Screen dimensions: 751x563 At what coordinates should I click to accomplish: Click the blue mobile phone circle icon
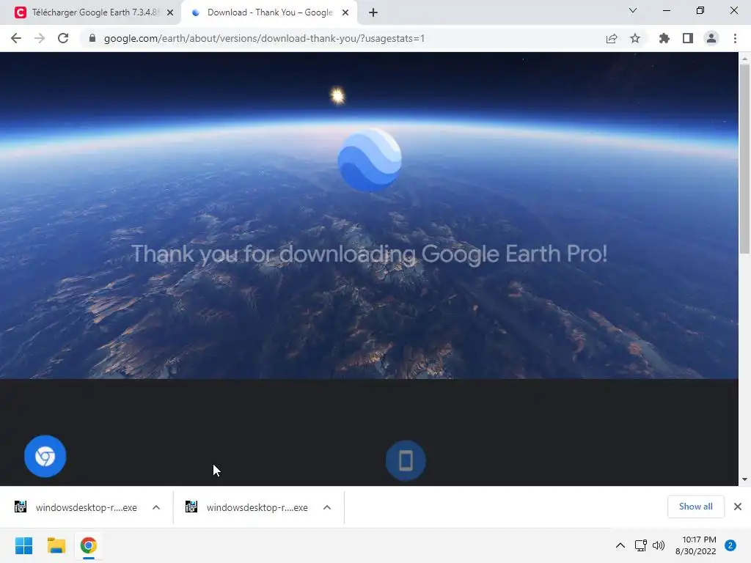coord(406,460)
